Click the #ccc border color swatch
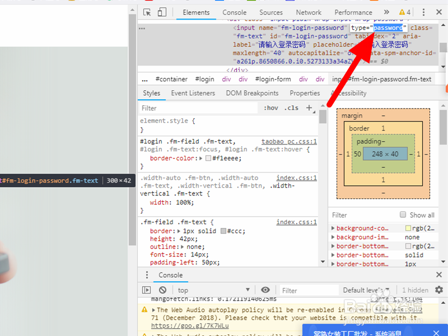This screenshot has height=336, width=448. 223,231
